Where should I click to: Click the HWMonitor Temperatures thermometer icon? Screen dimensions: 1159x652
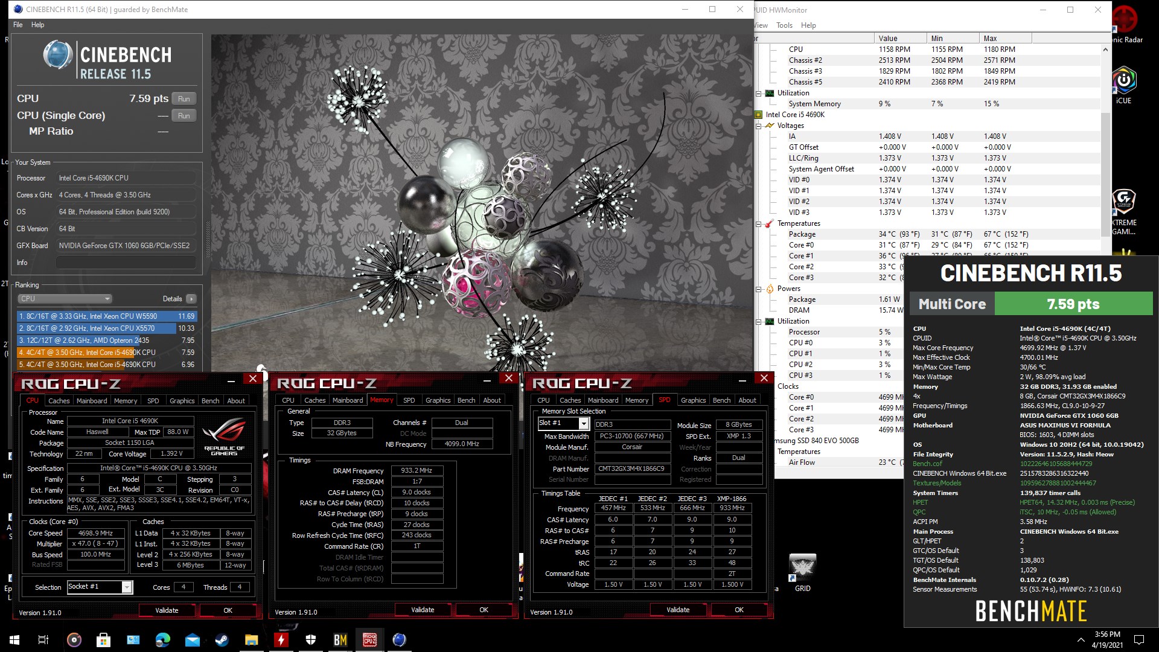coord(770,223)
